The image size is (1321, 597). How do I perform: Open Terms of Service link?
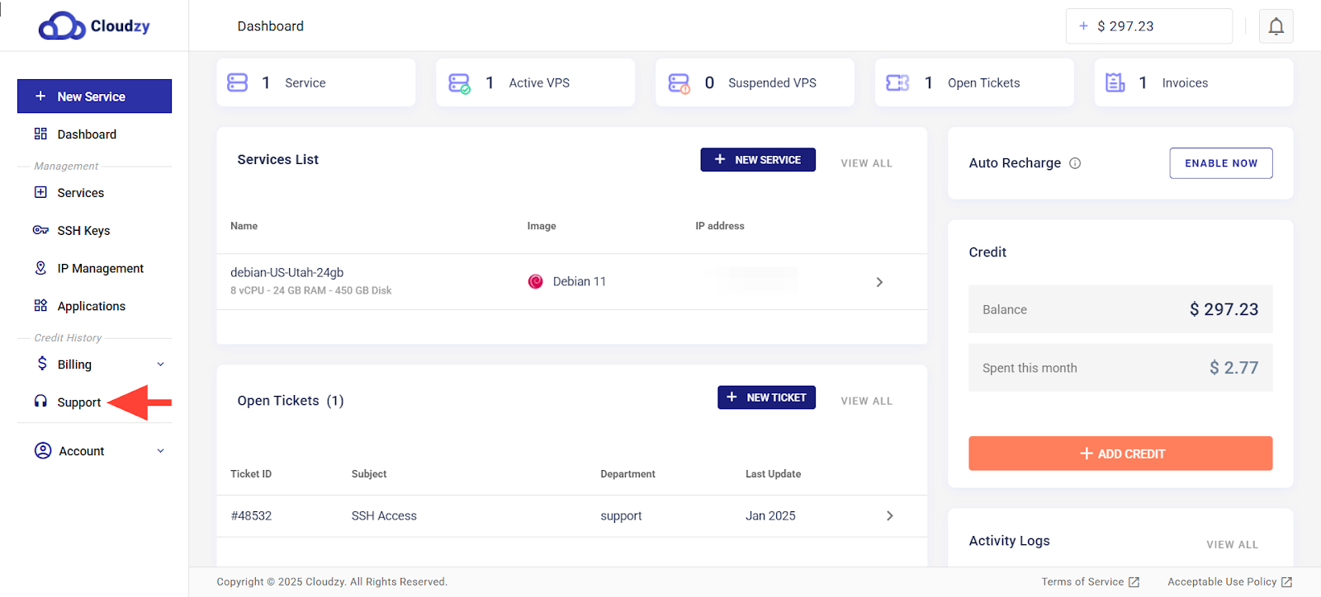click(x=1082, y=582)
